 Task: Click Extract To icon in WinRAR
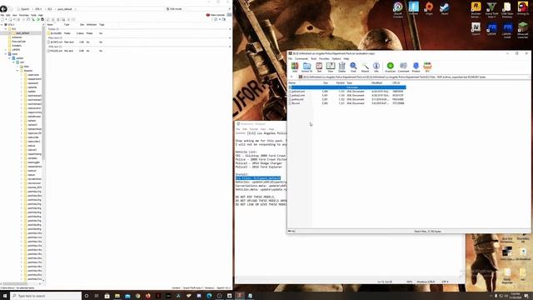click(306, 67)
